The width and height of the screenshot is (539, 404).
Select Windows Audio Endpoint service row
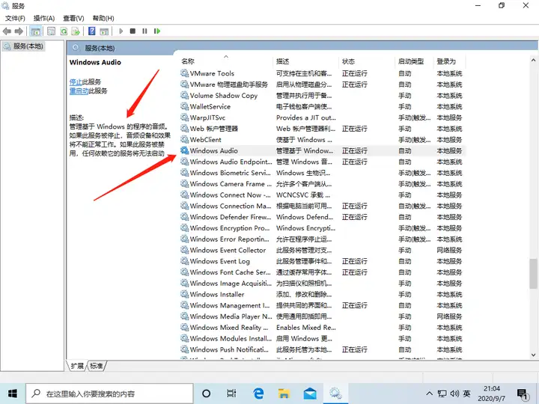tap(322, 162)
